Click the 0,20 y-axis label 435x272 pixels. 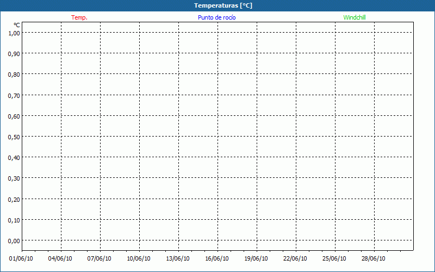click(x=14, y=199)
